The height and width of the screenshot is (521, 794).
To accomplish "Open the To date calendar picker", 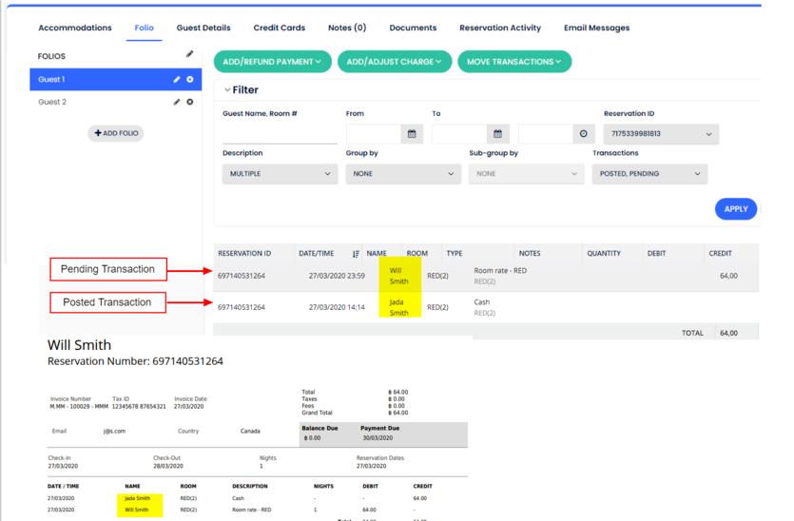I will [497, 134].
